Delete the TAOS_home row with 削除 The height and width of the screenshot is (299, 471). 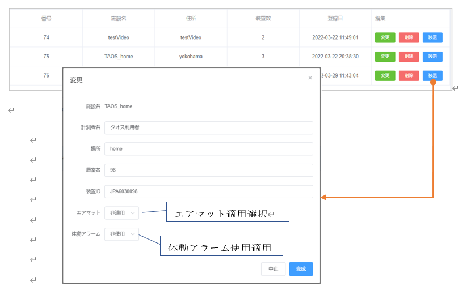coord(409,57)
